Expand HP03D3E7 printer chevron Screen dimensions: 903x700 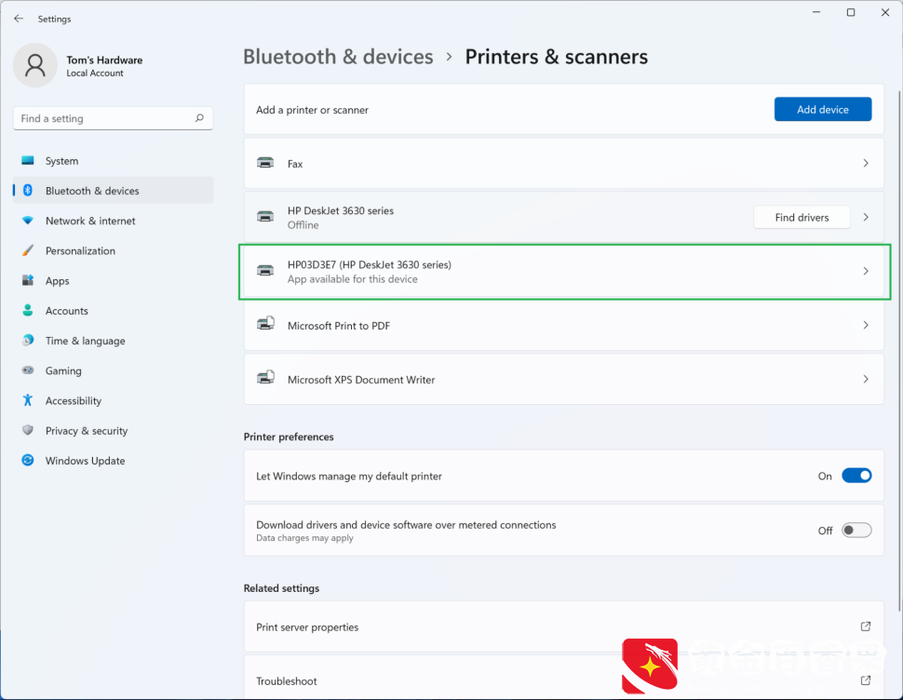866,271
